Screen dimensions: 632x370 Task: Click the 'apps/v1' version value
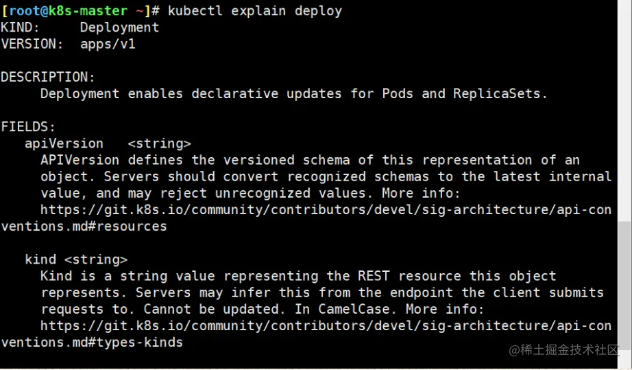[108, 44]
